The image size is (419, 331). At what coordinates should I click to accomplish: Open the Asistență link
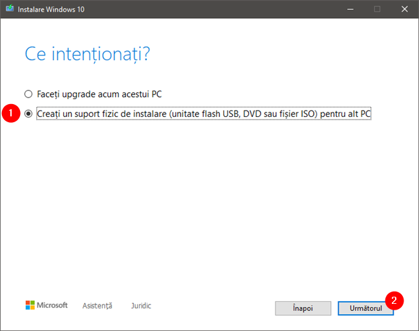(97, 306)
